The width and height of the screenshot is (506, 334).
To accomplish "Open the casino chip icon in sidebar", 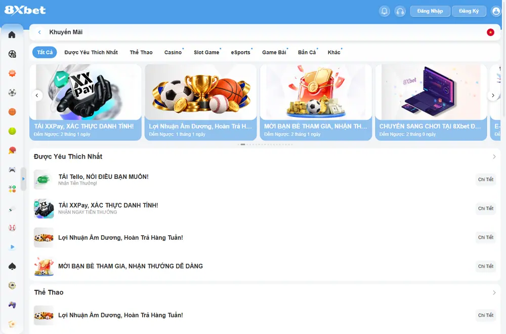I will (x=12, y=285).
